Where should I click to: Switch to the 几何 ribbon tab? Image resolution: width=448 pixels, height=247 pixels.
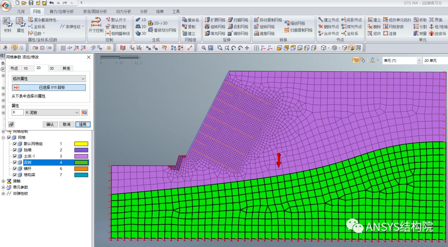[21, 12]
